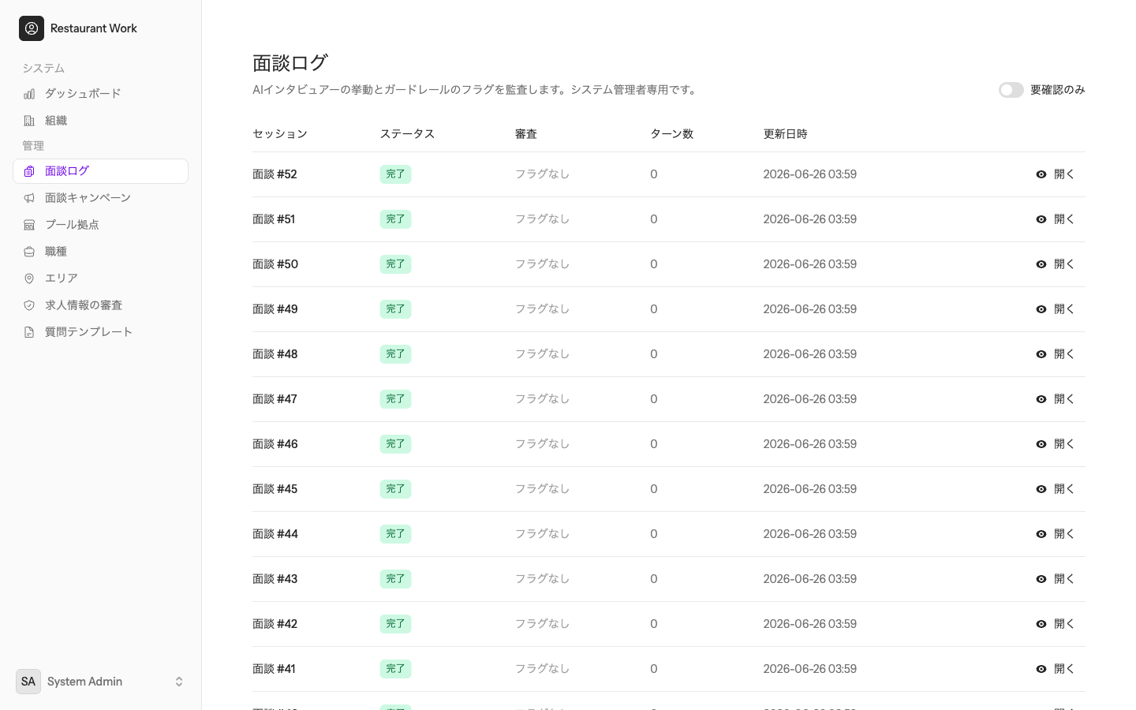The height and width of the screenshot is (710, 1136).
Task: Open 面談 #47 with 開く
Action: (x=1056, y=399)
